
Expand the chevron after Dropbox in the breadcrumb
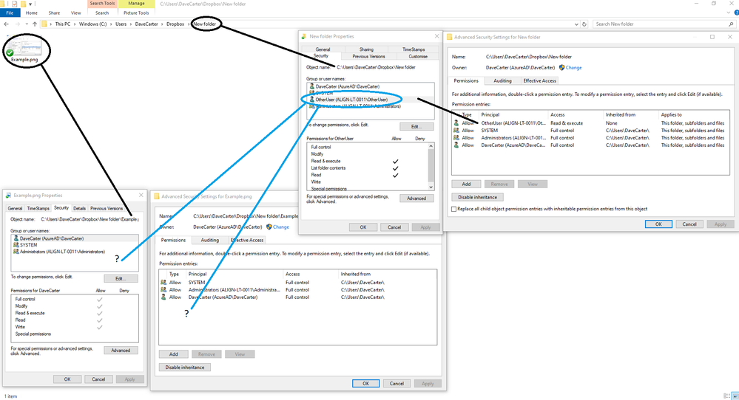[188, 24]
